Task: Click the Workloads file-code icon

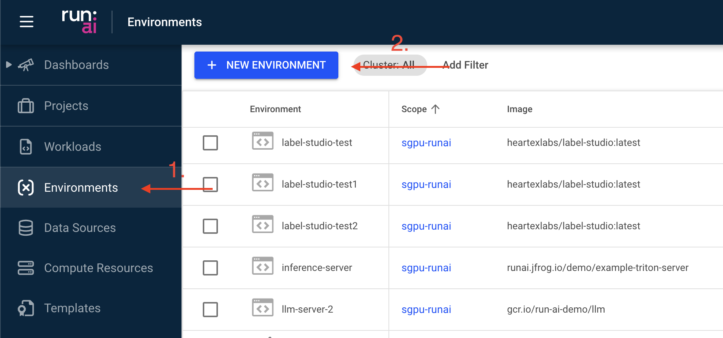Action: [26, 147]
